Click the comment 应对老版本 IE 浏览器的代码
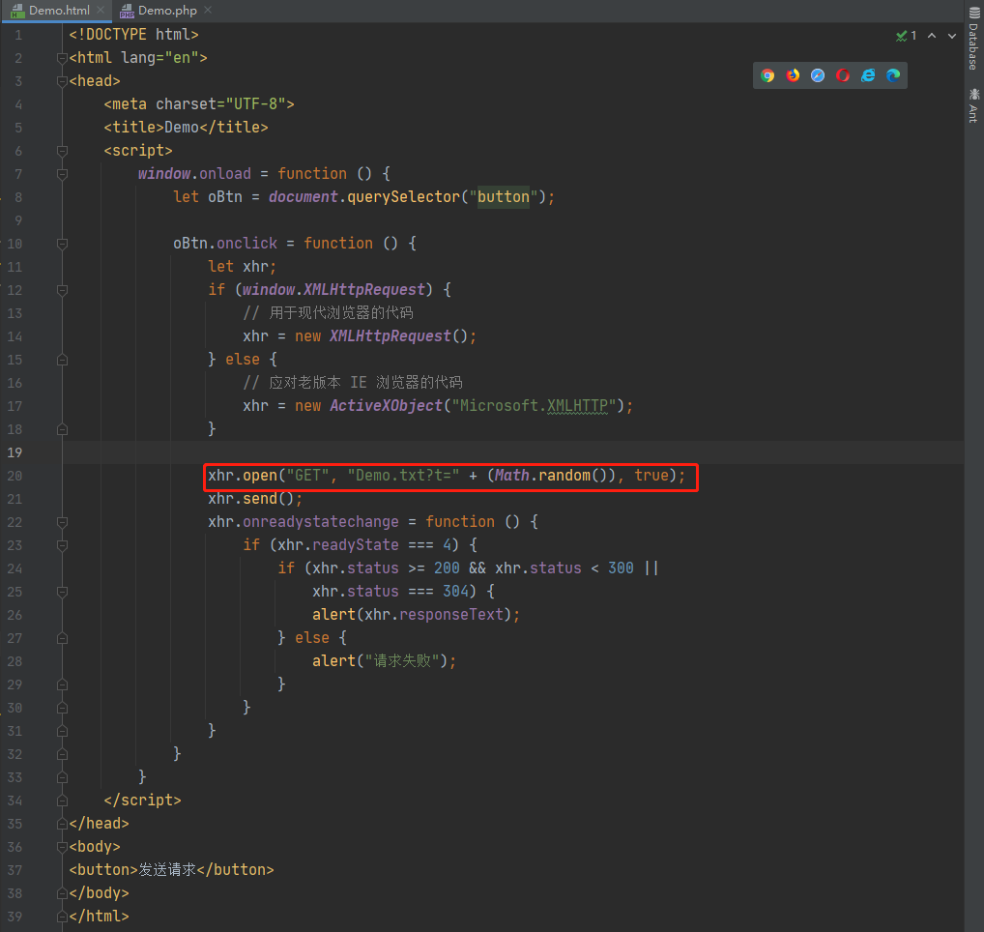The width and height of the screenshot is (984, 932). (353, 383)
